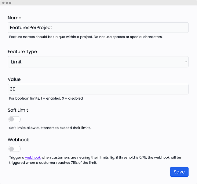Viewport: 197px width, 184px height.
Task: Click the middle window control dot
Action: [x=7, y=3]
